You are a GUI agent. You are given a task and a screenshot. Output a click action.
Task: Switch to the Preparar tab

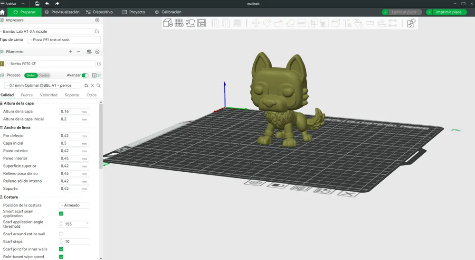pos(25,12)
